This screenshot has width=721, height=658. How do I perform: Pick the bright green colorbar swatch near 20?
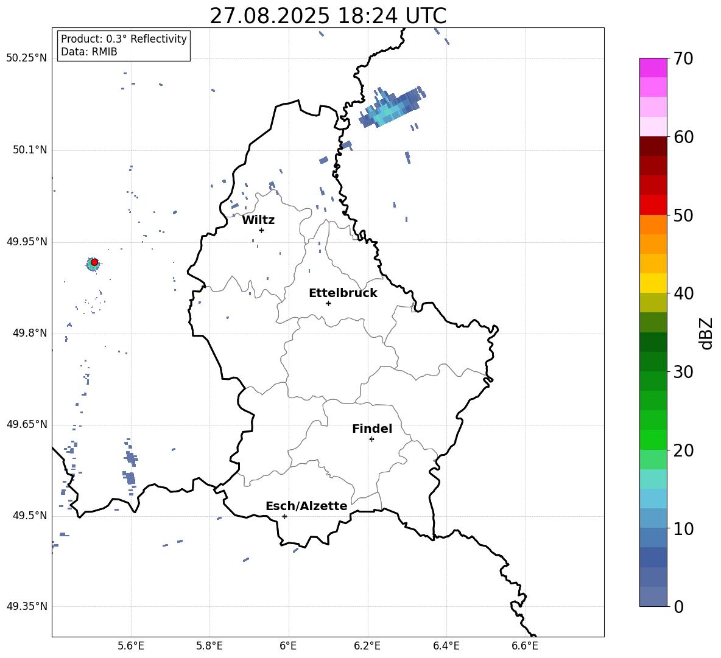(653, 439)
